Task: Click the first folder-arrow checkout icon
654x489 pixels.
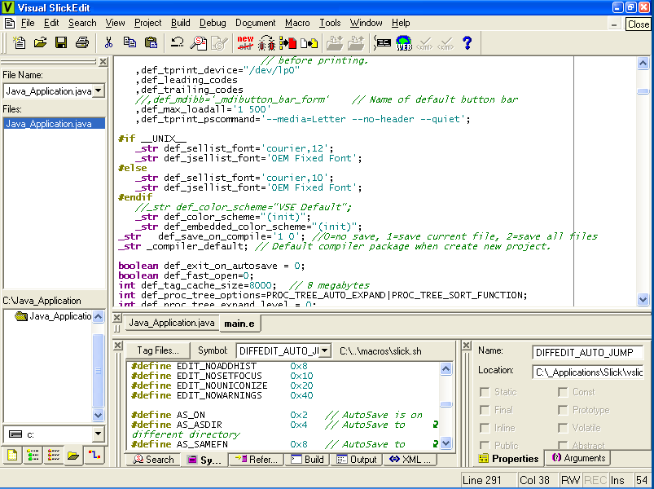Action: pyautogui.click(x=335, y=42)
